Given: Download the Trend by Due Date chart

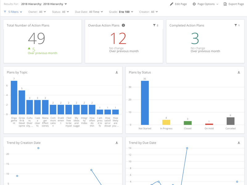Looking at the screenshot, I should coord(239,143).
